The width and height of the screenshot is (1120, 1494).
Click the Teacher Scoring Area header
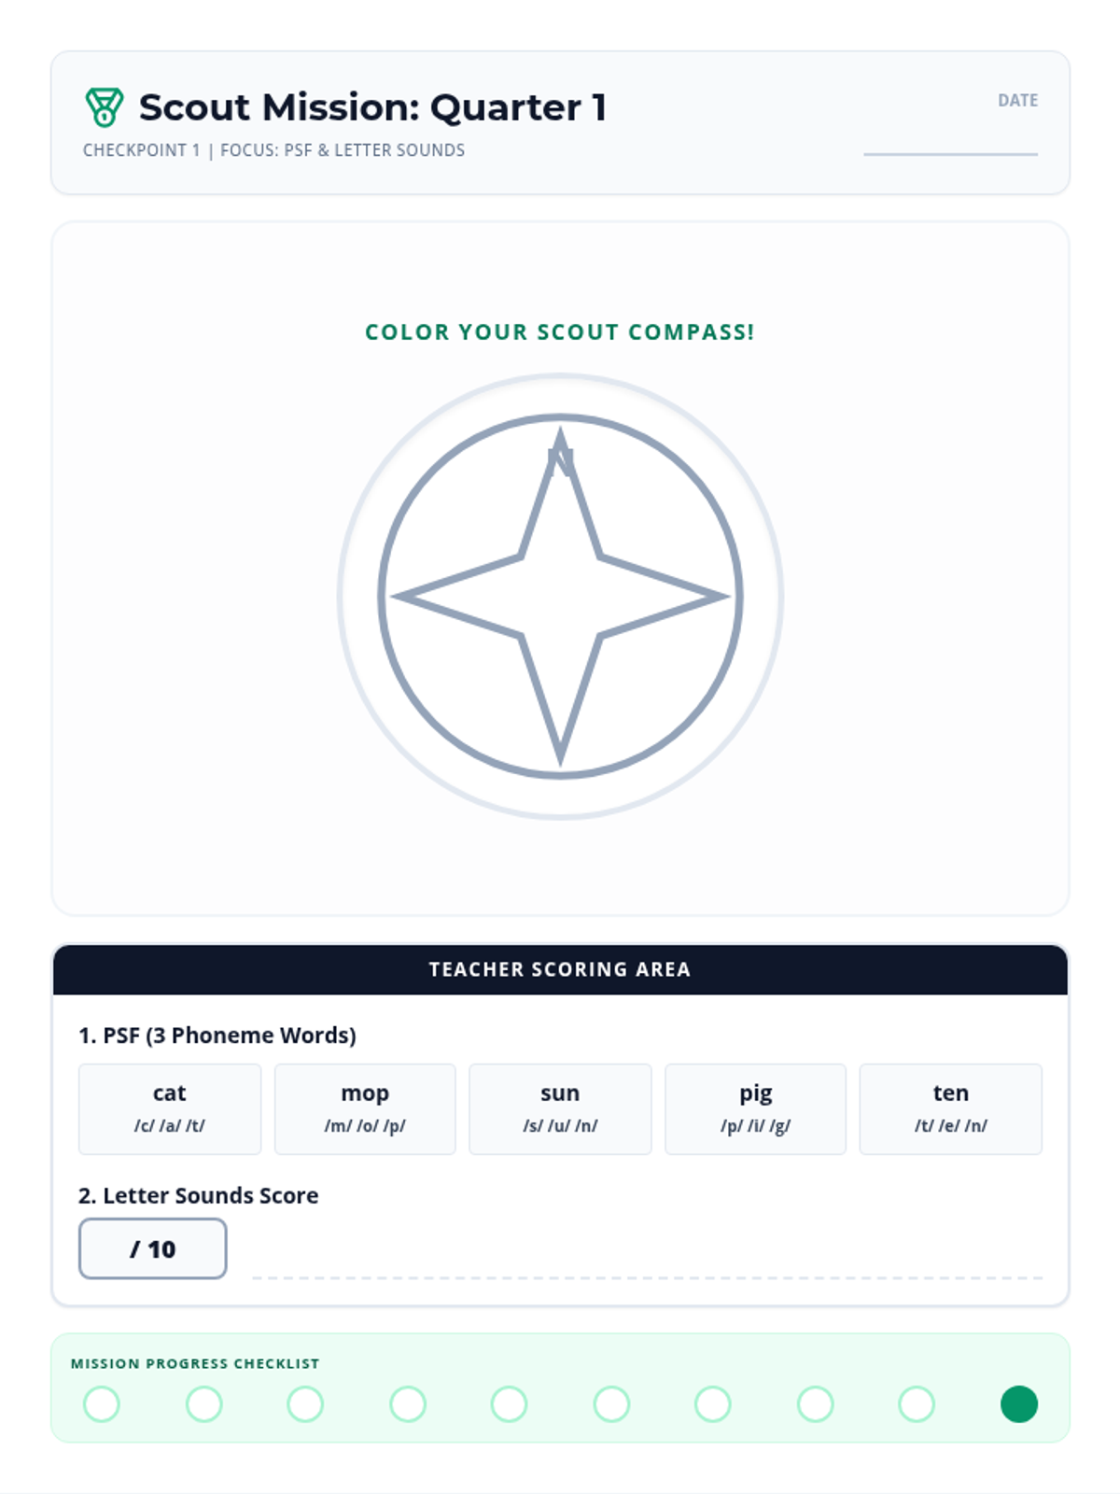click(560, 969)
